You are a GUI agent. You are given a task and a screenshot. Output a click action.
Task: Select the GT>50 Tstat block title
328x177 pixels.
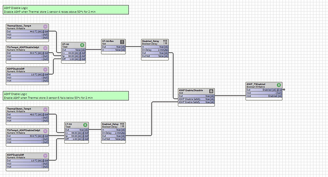click(66, 44)
